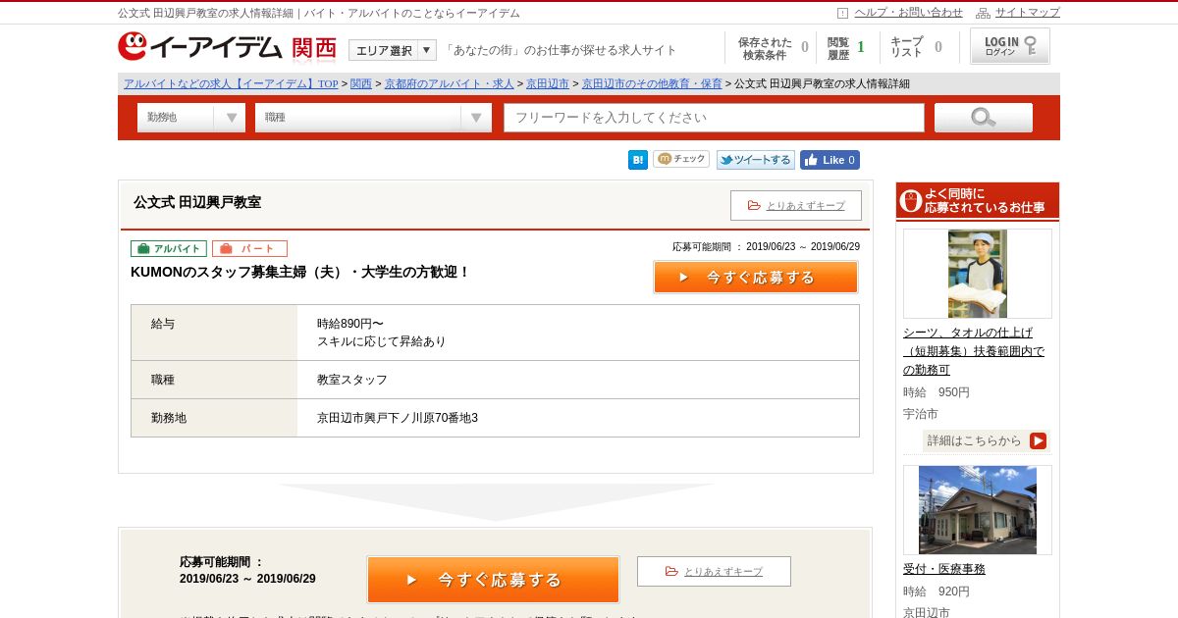The width and height of the screenshot is (1178, 618).
Task: Click the help question icon
Action: pyautogui.click(x=842, y=13)
